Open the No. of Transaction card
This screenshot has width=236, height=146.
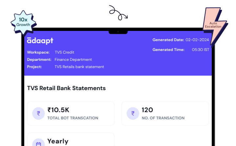[165, 113]
